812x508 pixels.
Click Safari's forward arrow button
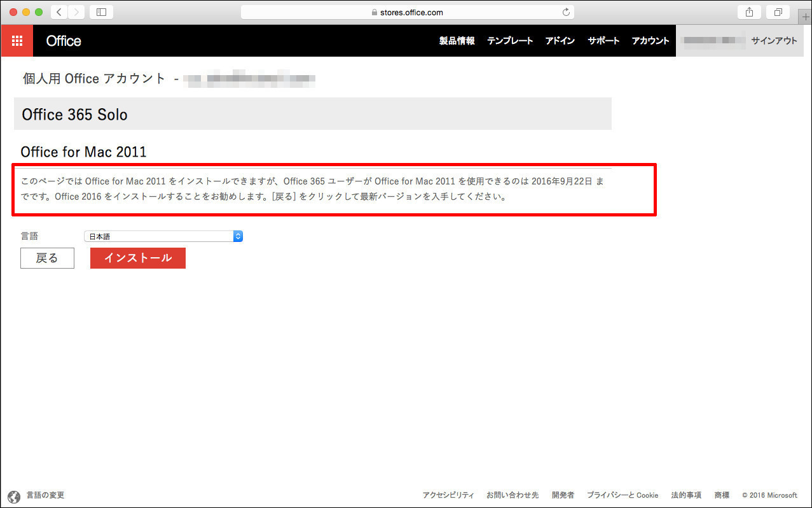[x=76, y=12]
